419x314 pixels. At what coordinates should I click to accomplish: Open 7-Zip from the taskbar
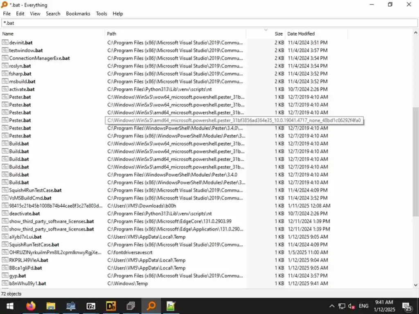click(91, 306)
